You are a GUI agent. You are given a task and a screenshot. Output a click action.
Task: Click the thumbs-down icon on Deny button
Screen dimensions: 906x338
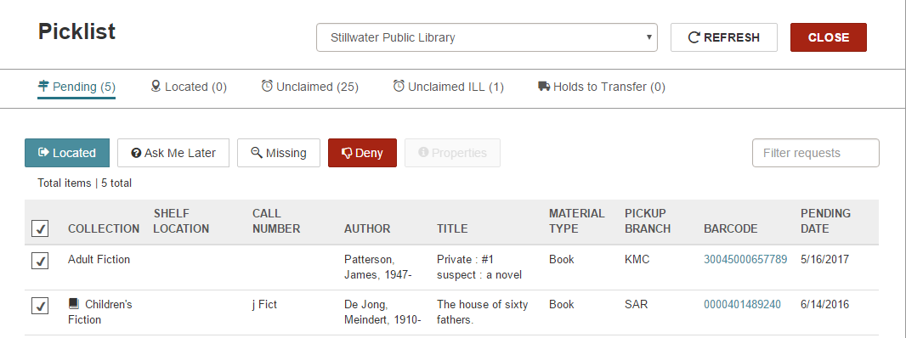tap(347, 153)
